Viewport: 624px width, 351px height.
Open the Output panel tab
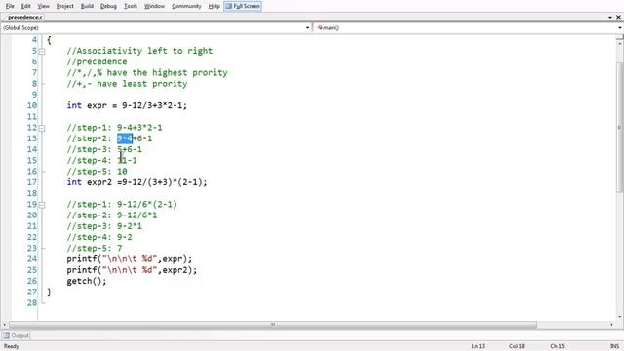(x=16, y=335)
